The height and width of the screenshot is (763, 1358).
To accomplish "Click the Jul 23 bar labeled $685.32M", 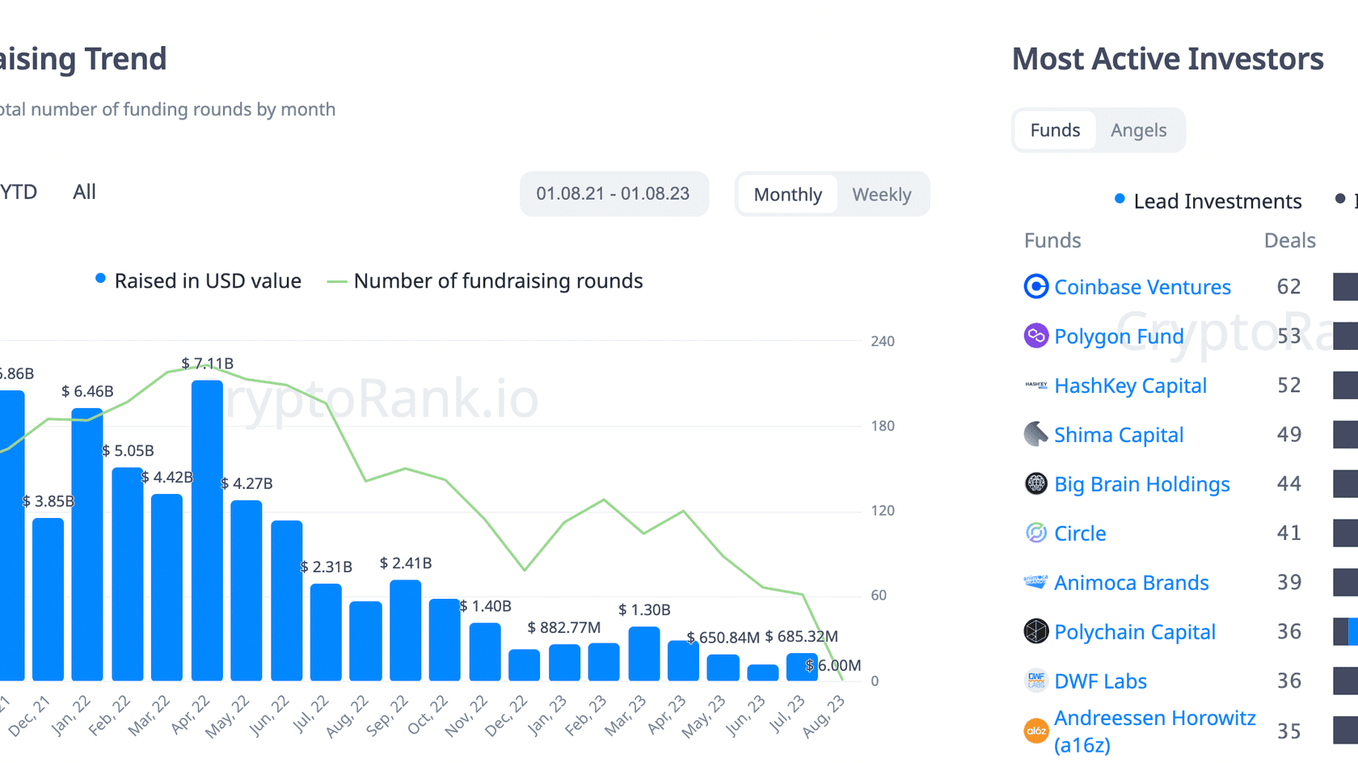I will tap(802, 667).
